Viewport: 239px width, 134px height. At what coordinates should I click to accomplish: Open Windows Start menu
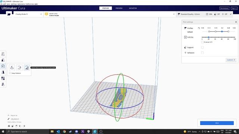tap(3, 131)
